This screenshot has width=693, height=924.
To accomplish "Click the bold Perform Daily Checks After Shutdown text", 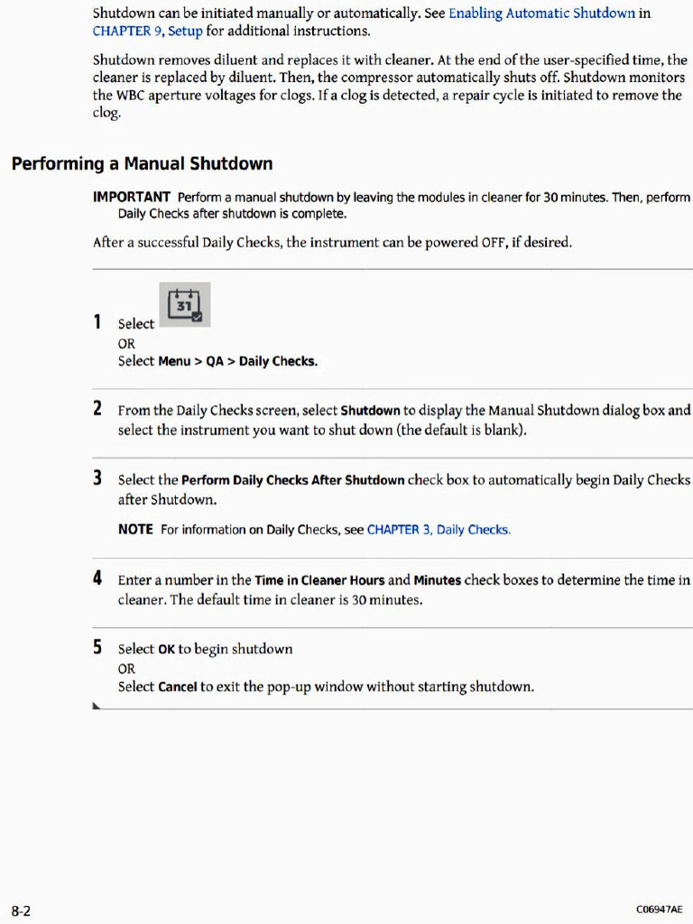I will click(293, 480).
